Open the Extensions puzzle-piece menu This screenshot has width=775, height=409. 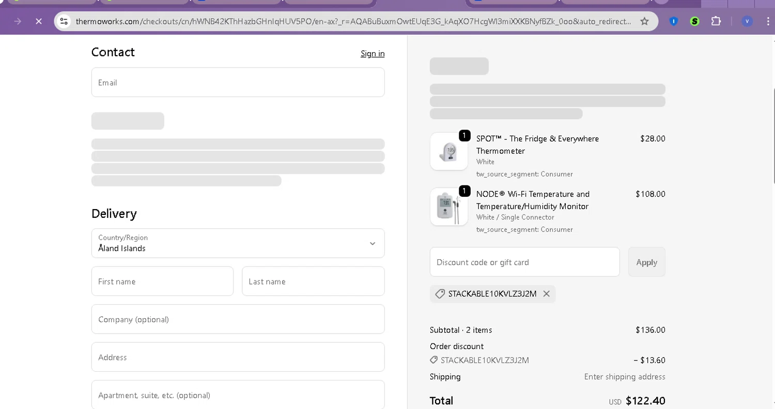716,21
